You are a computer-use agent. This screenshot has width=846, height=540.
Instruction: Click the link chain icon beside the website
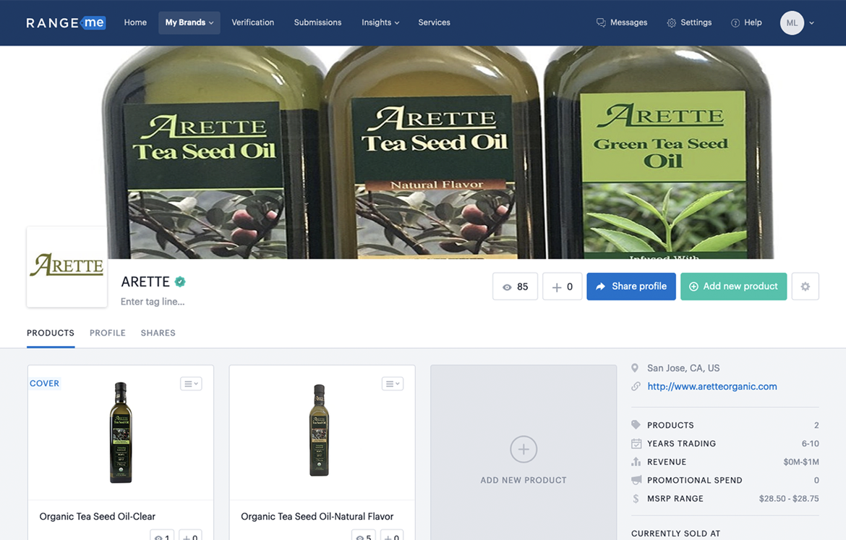pos(636,386)
